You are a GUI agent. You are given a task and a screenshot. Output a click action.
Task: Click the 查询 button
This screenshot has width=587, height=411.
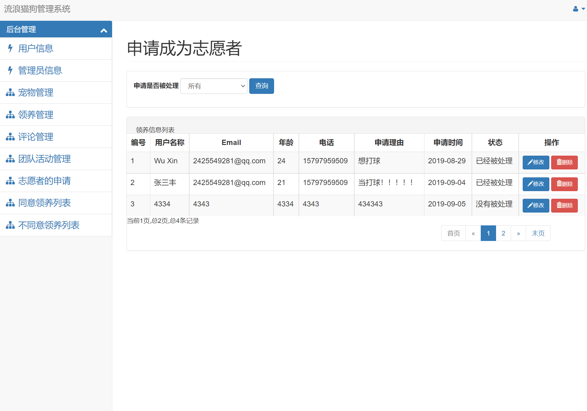[x=262, y=86]
